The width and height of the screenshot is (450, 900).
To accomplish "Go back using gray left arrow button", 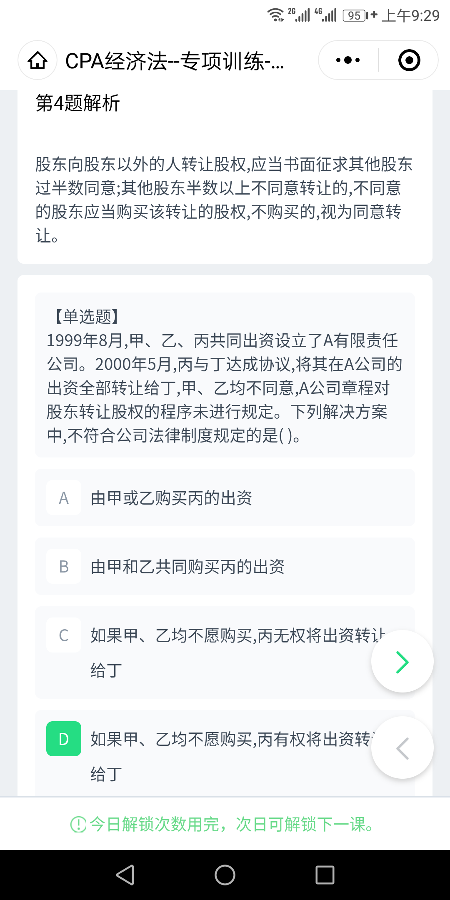I will tap(402, 748).
